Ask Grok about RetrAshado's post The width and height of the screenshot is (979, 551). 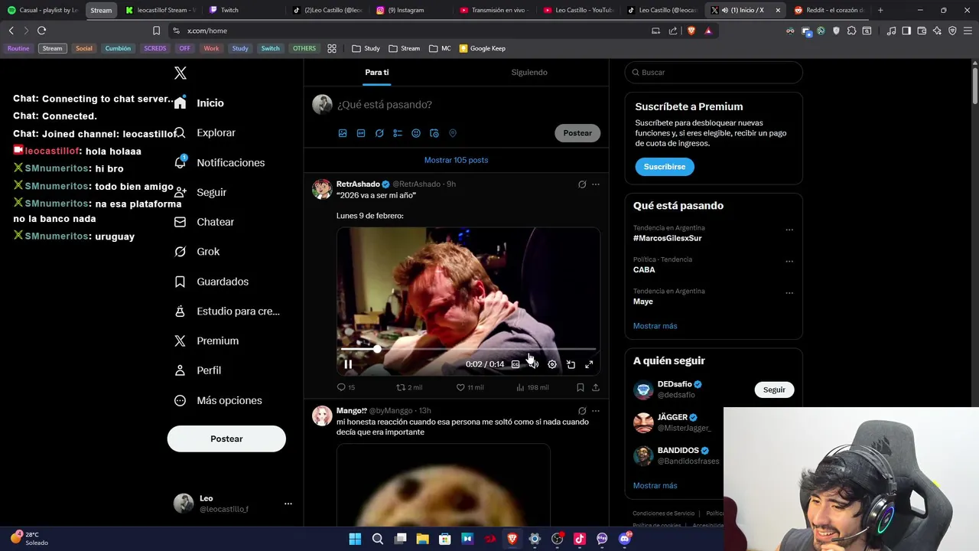[582, 184]
